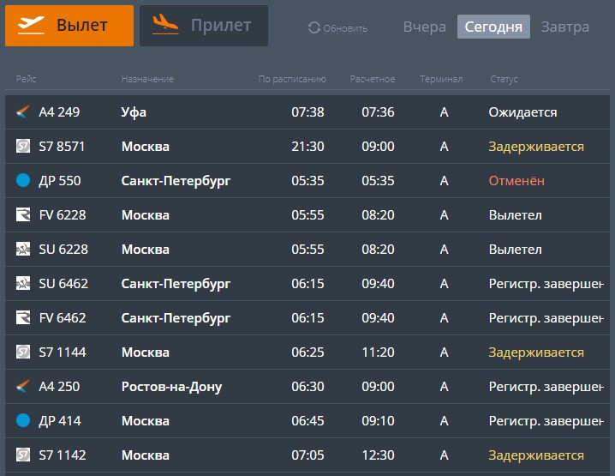Screen dimensions: 615x476
Task: Click estimated time 09:10
Action: click(x=378, y=420)
